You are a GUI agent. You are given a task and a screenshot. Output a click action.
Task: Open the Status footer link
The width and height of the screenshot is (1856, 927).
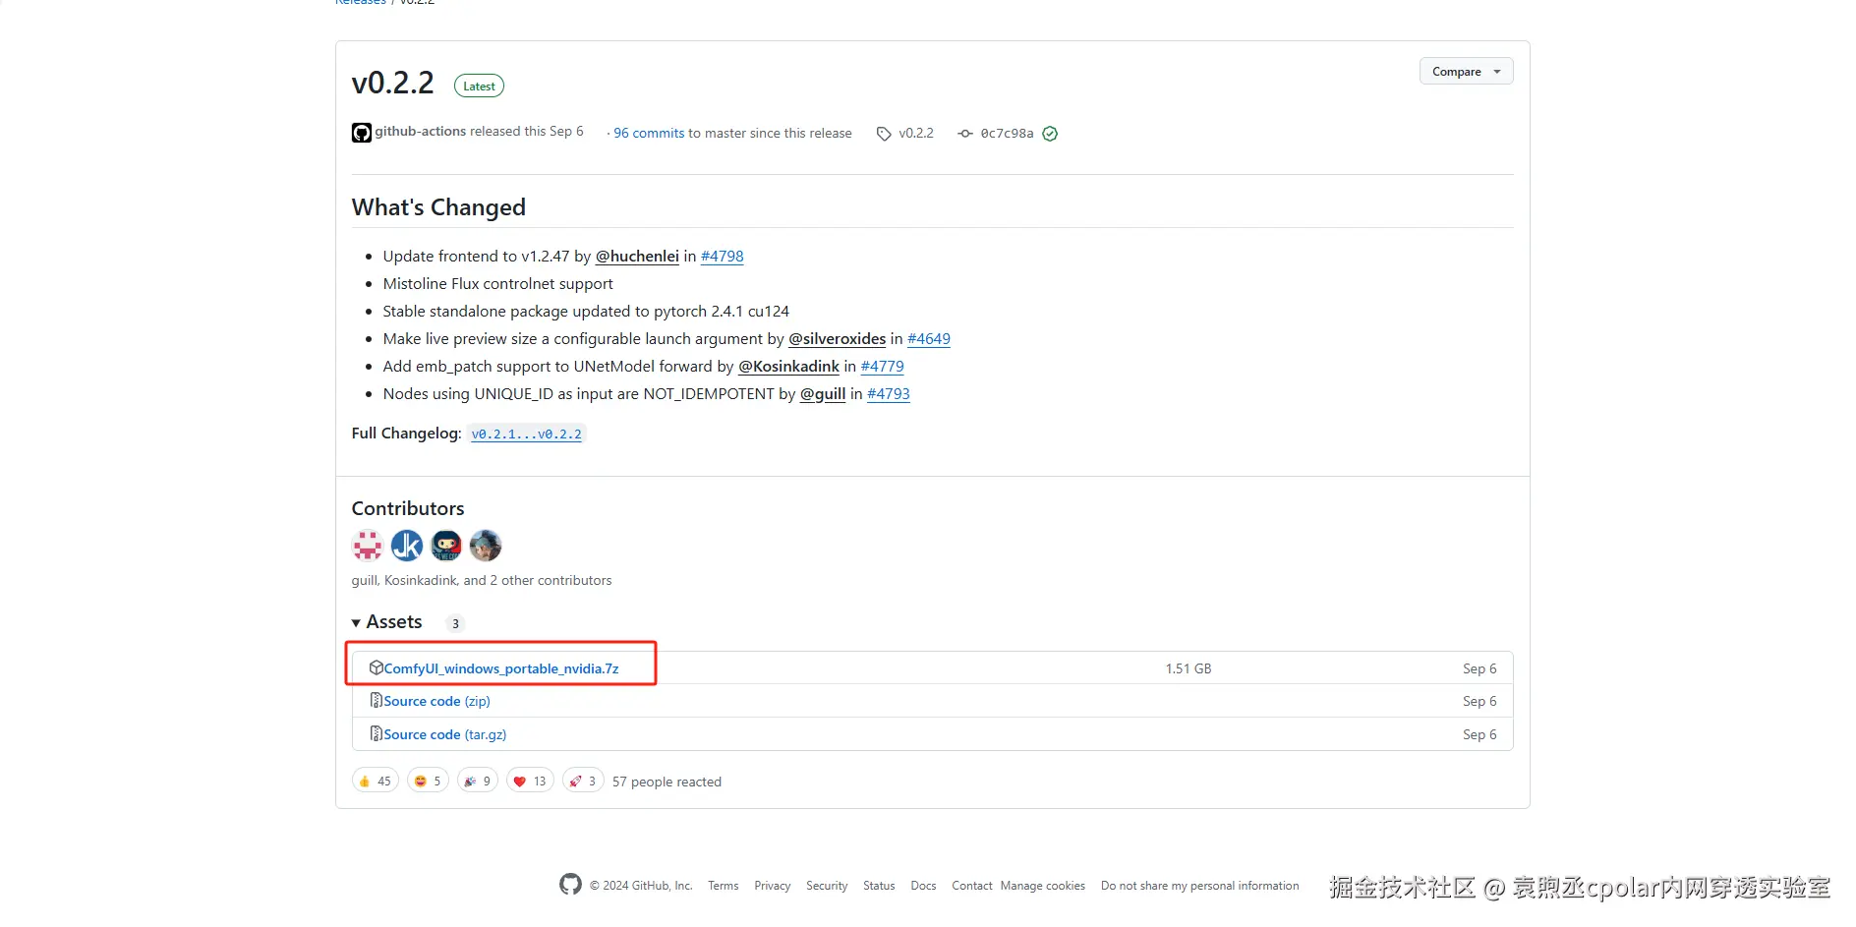[x=879, y=886]
